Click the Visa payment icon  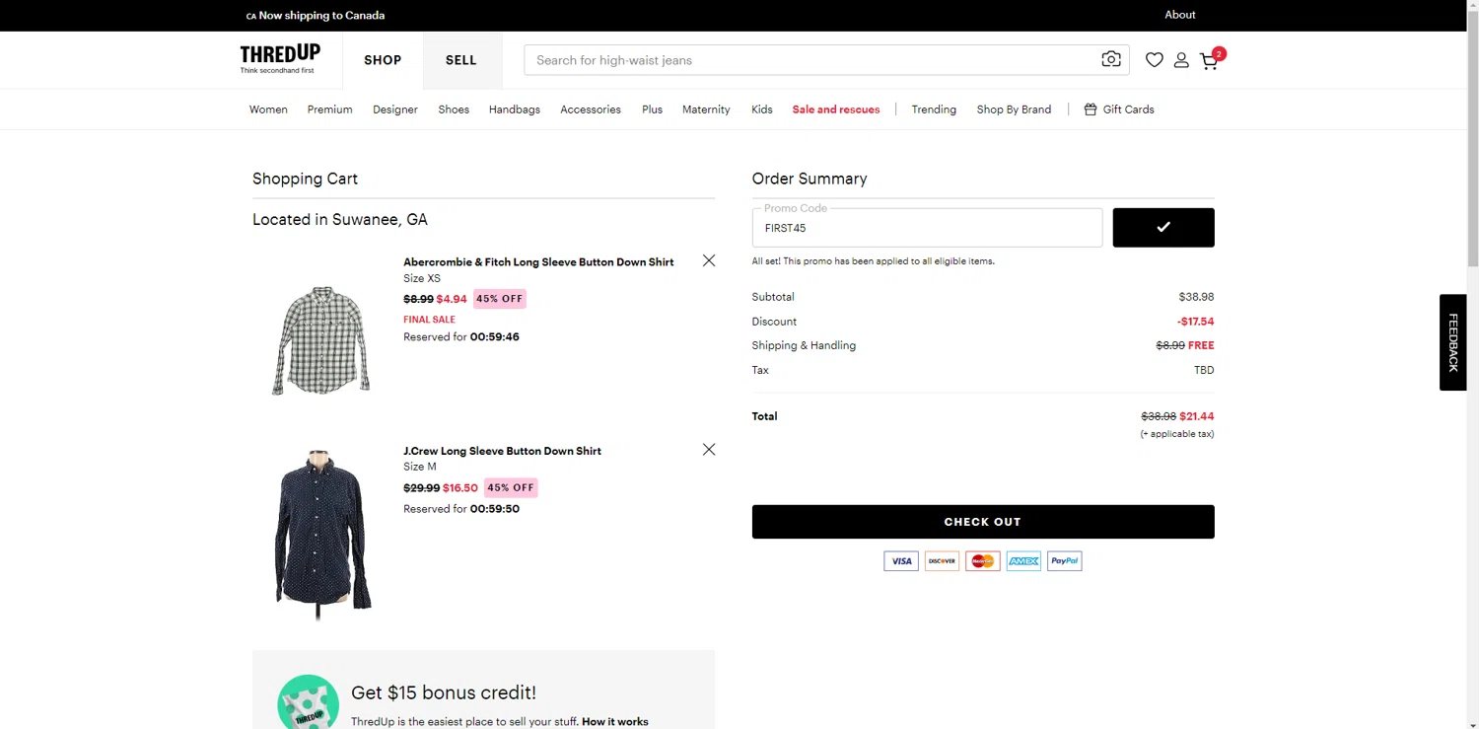900,560
